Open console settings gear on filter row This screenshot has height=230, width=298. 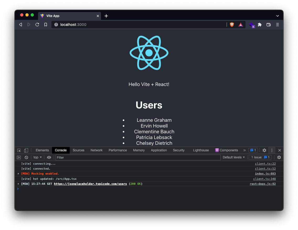279,157
